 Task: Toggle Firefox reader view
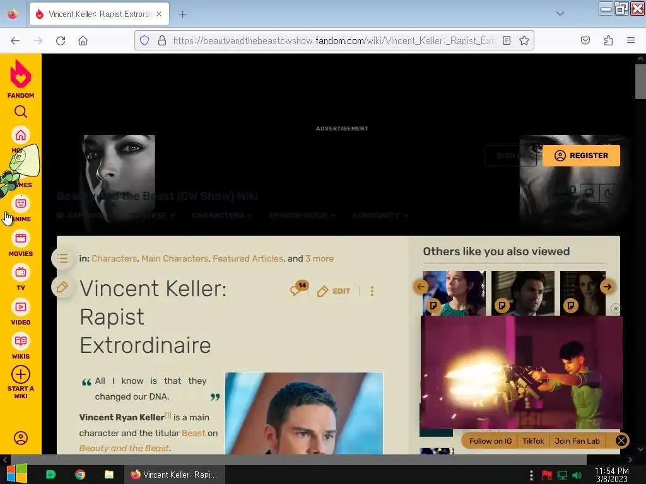pos(507,40)
